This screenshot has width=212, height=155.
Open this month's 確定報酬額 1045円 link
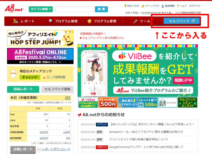point(44,138)
